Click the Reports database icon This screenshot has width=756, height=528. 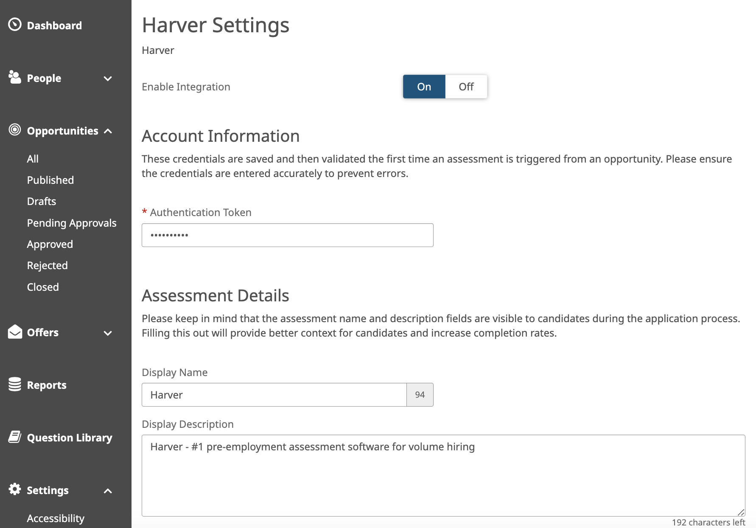pos(15,384)
